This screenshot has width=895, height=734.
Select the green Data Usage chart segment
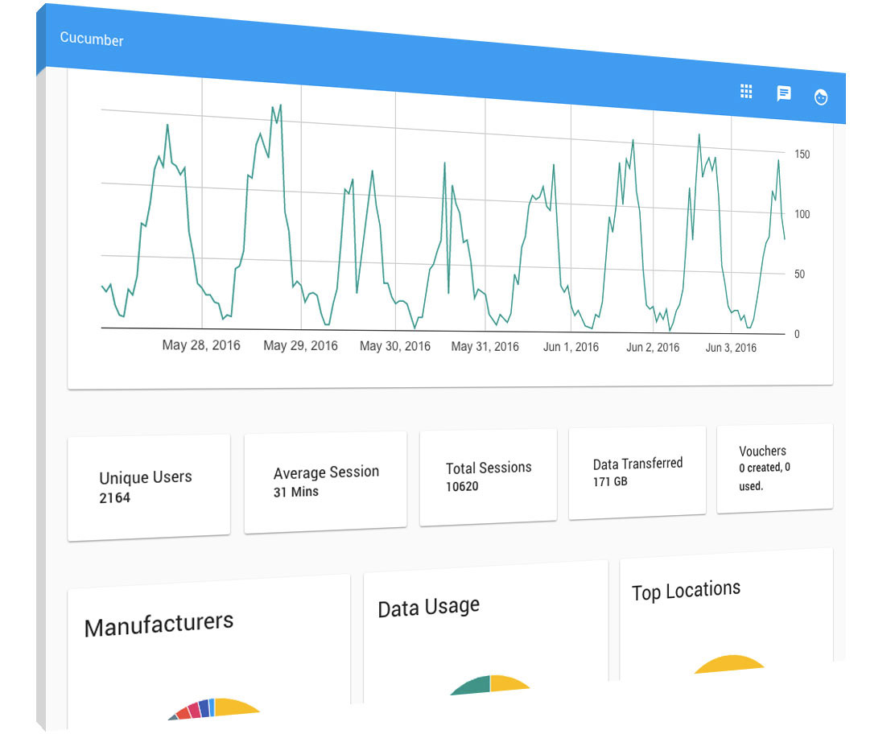474,686
